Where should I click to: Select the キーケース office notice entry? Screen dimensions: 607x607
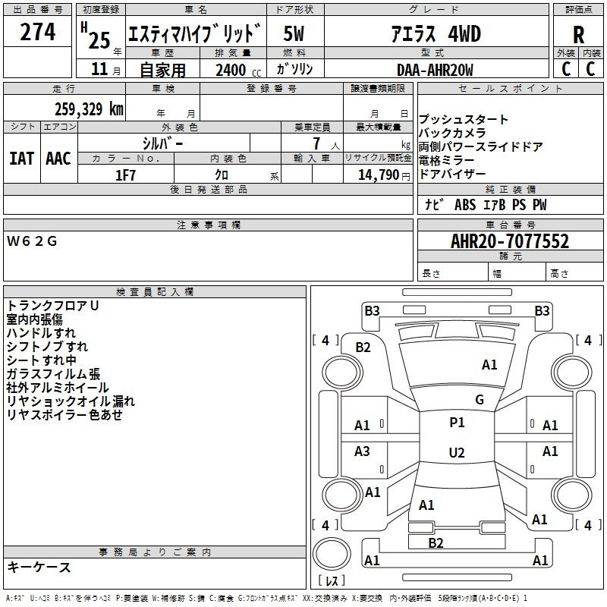pyautogui.click(x=39, y=568)
